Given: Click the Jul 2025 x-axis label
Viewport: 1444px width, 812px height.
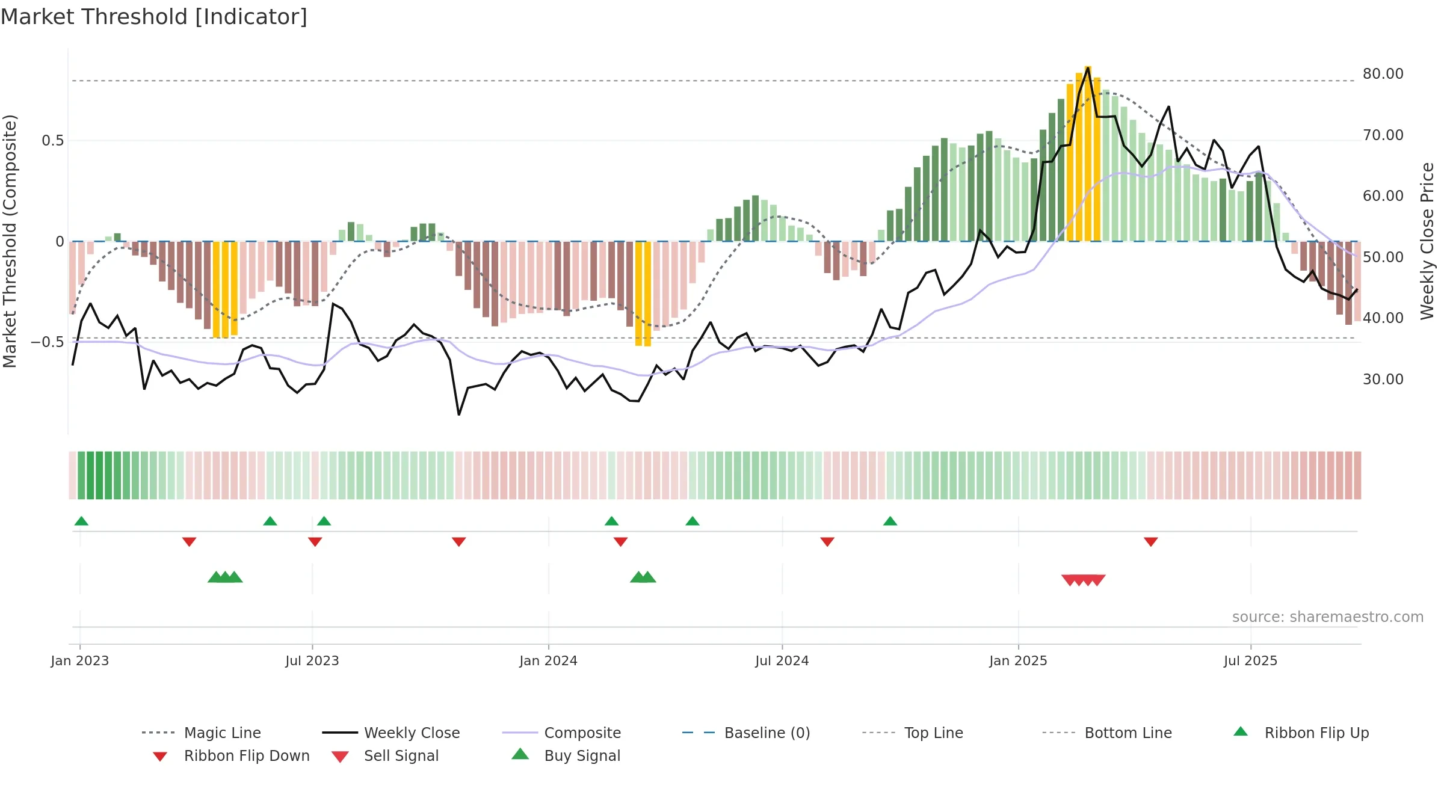Looking at the screenshot, I should (1251, 661).
